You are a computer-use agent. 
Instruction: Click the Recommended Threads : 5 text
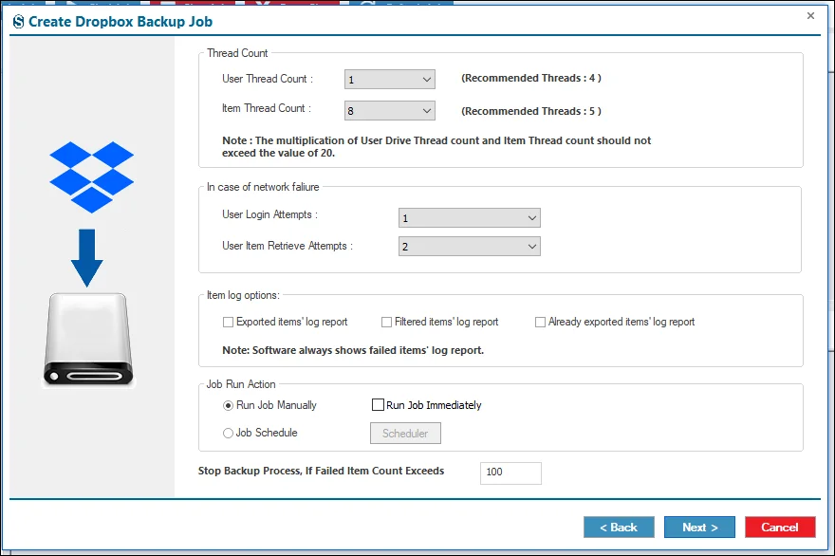point(531,111)
